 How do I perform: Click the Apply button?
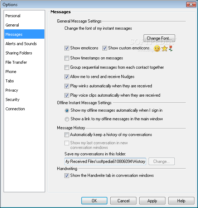click(152, 200)
